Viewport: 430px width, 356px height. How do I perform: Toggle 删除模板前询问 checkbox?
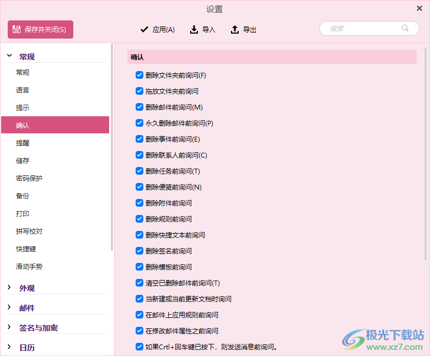tap(139, 267)
